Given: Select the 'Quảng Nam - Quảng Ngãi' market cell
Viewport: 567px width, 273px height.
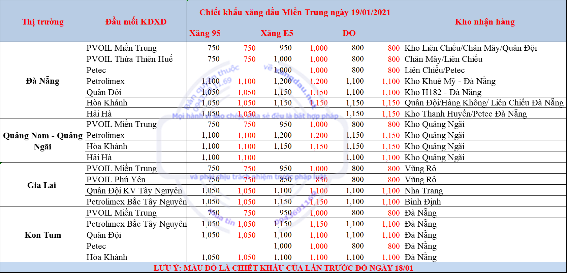Looking at the screenshot, I should [43, 141].
